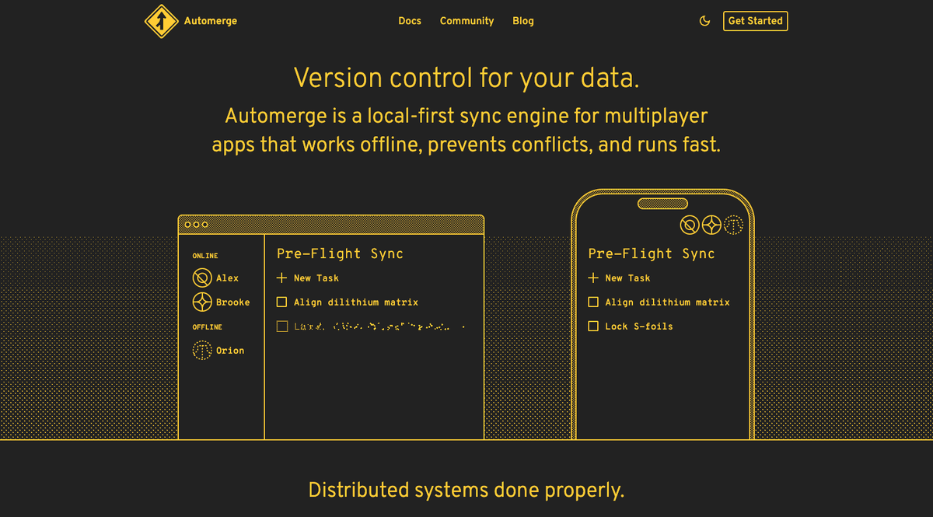Check Align dilithium matrix on the phone
The height and width of the screenshot is (517, 933).
pos(593,302)
